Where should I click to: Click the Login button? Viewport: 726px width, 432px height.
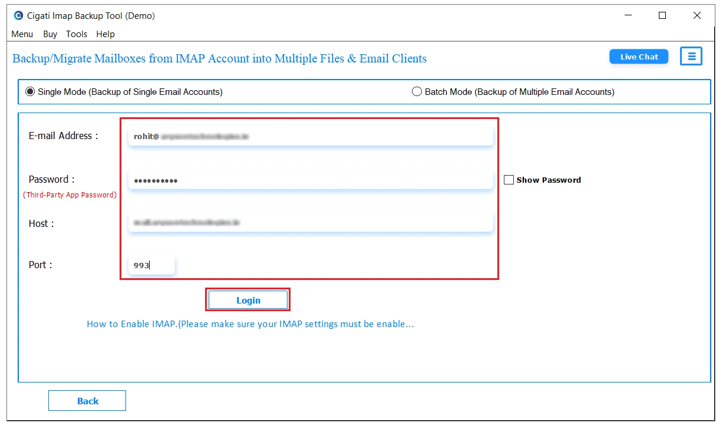(x=248, y=300)
